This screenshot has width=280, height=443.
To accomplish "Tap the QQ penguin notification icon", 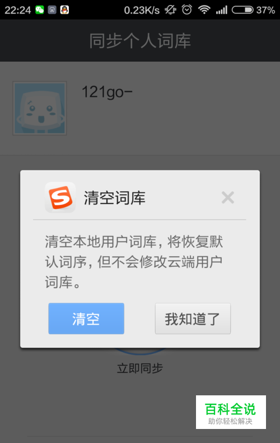I will click(x=64, y=10).
